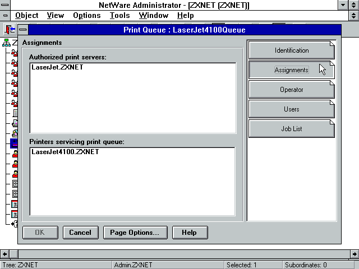This screenshot has height=269, width=359.
Task: Click the child window restore button in menu bar
Action: click(x=354, y=16)
